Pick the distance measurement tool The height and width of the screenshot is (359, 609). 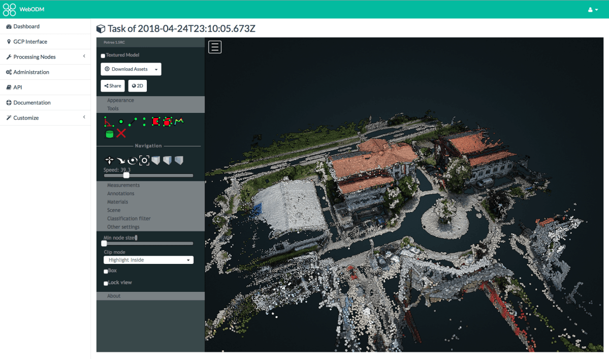(x=133, y=121)
